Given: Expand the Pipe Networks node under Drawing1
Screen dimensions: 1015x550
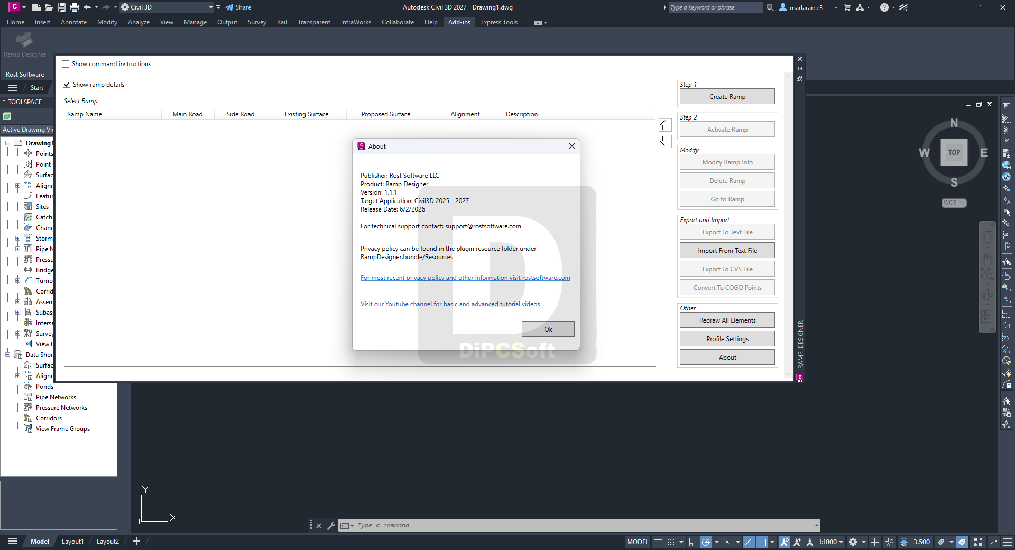Looking at the screenshot, I should pos(18,249).
